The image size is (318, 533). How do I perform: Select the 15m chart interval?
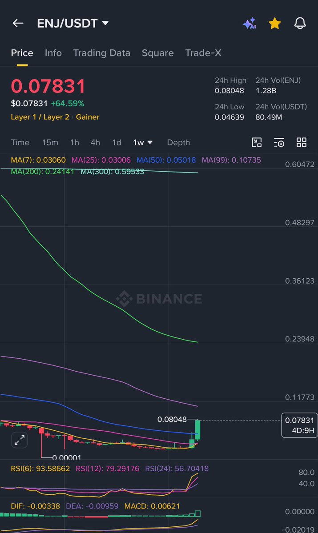[50, 142]
